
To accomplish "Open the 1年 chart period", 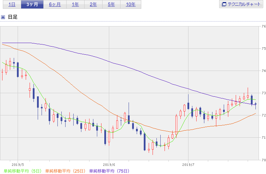I will coord(75,5).
